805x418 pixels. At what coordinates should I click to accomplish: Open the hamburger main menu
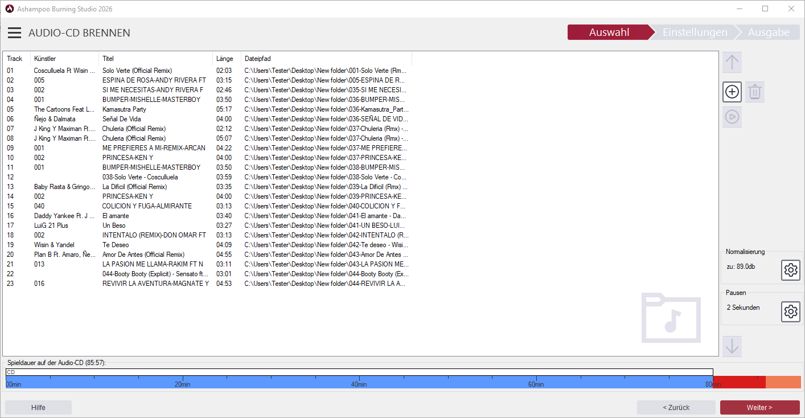coord(14,33)
